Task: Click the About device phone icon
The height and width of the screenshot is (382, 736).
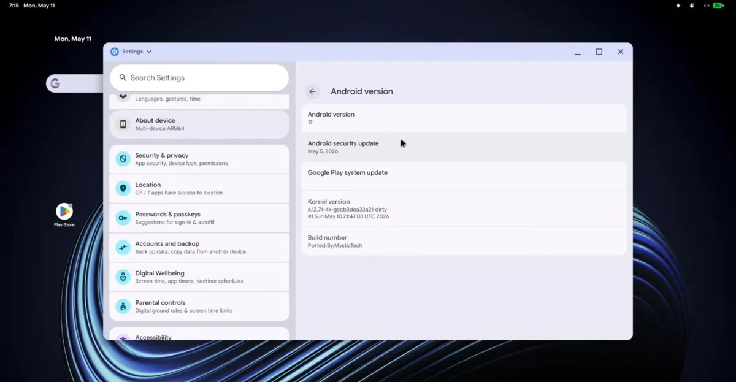Action: (x=123, y=124)
